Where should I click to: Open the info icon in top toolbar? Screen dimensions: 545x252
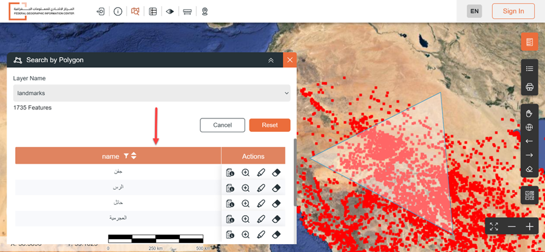click(118, 11)
